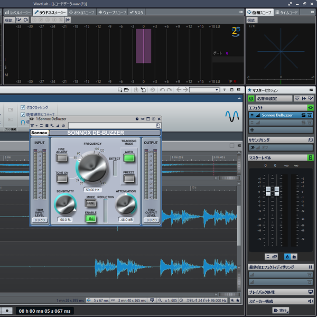
Task: Open the loudness meter 機能 menu
Action: click(9, 20)
